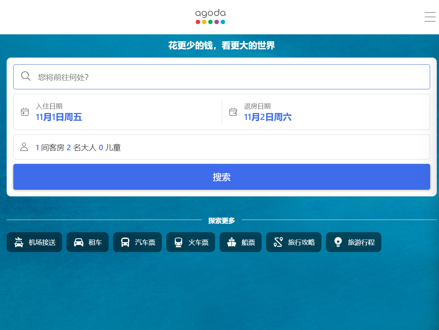Image resolution: width=439 pixels, height=330 pixels.
Task: Expand rooms and guests selector
Action: [221, 147]
